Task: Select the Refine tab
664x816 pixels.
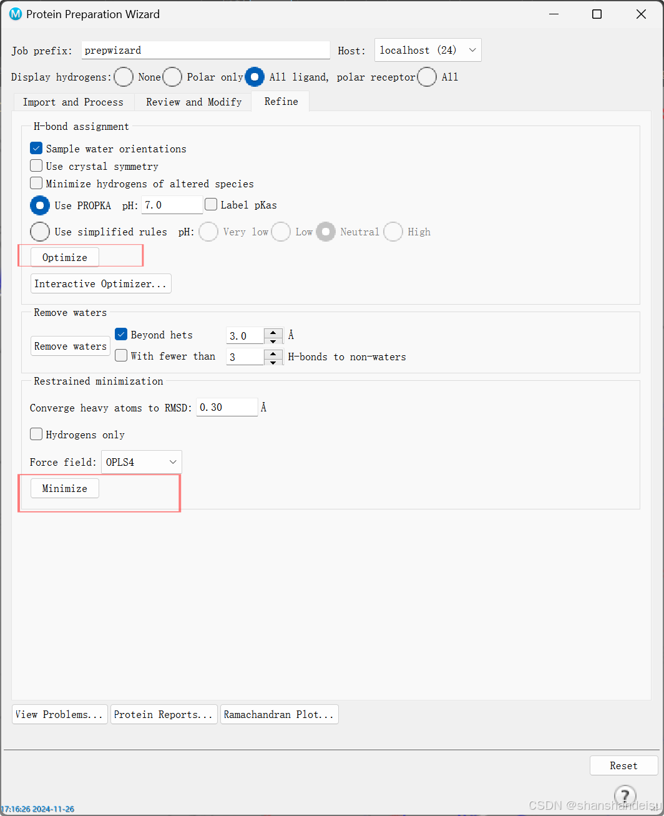Action: point(281,101)
